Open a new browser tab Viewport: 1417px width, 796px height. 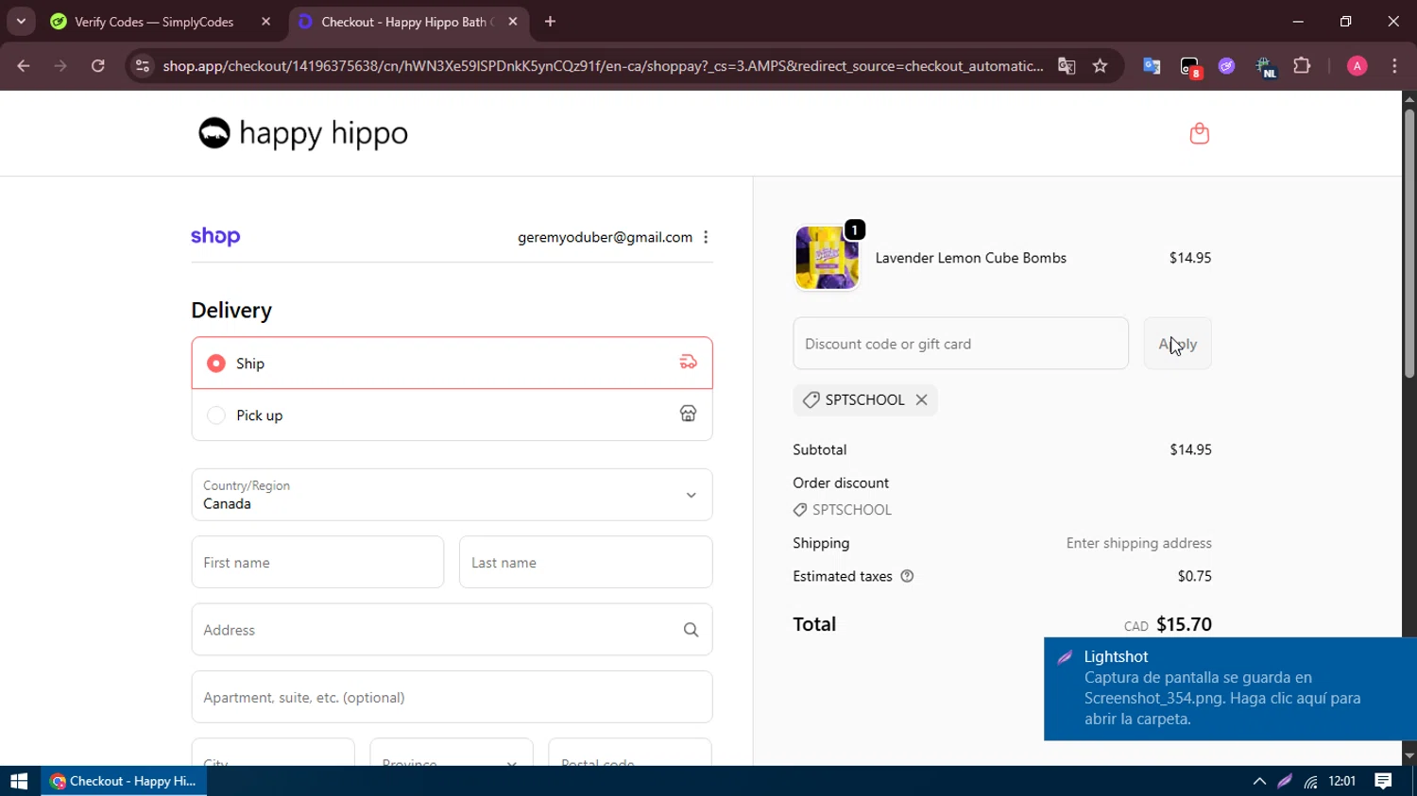click(x=550, y=22)
